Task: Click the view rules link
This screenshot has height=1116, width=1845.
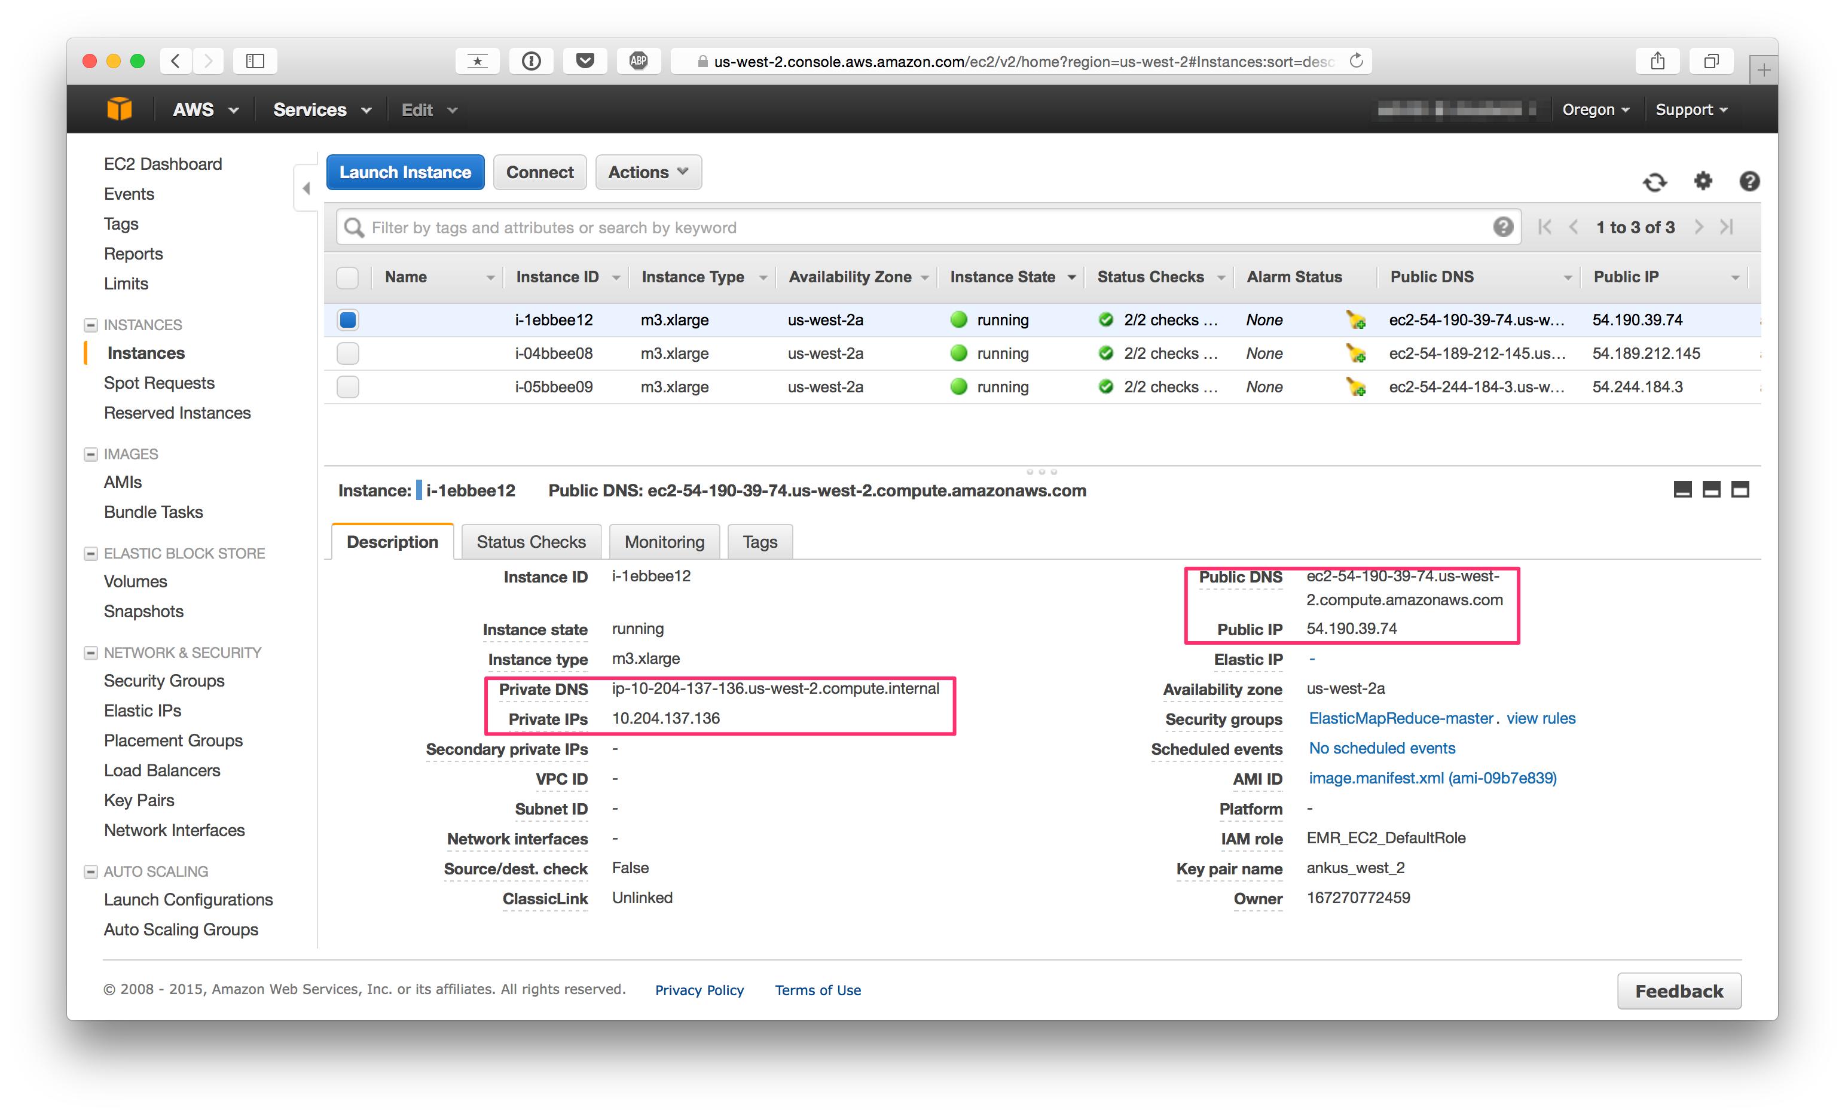Action: (1540, 718)
